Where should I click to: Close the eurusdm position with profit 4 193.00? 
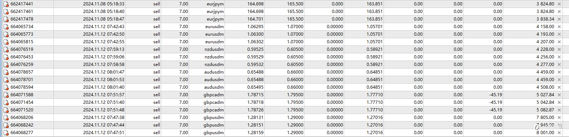click(559, 34)
